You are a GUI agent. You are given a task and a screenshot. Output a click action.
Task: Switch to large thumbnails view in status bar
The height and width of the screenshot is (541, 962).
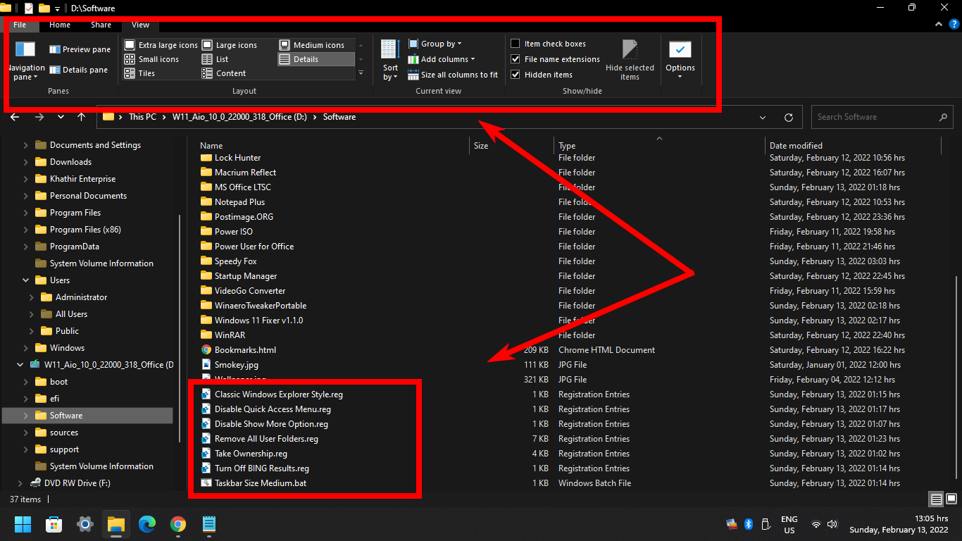[x=951, y=499]
